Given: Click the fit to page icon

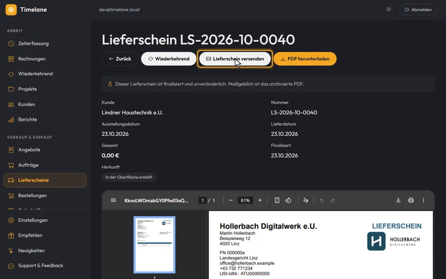Looking at the screenshot, I should point(277,200).
